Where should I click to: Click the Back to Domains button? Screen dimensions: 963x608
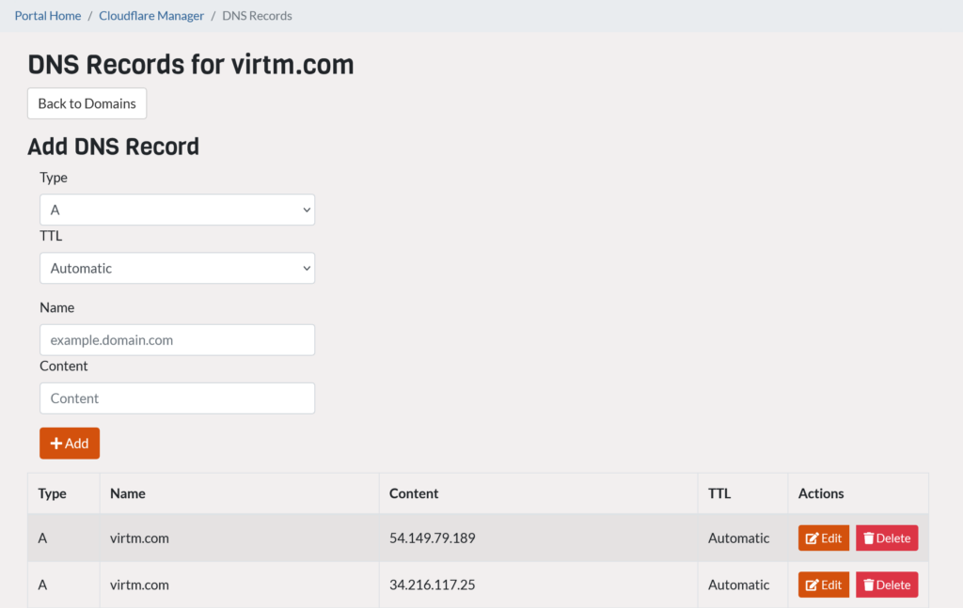pyautogui.click(x=87, y=103)
